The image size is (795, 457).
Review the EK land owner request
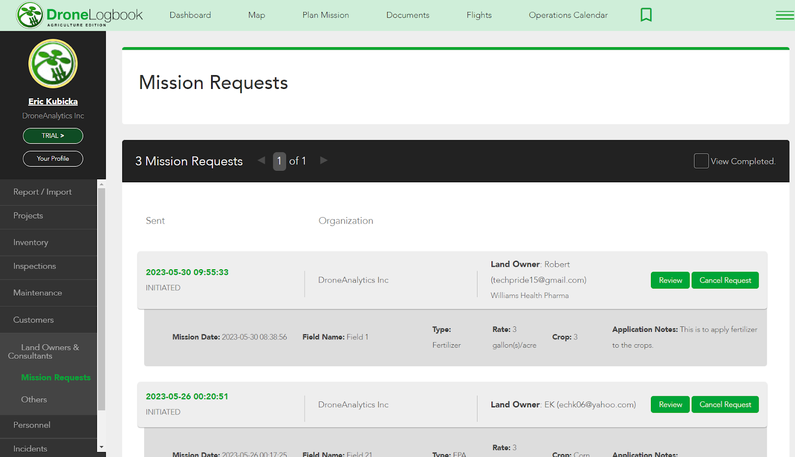(x=670, y=404)
